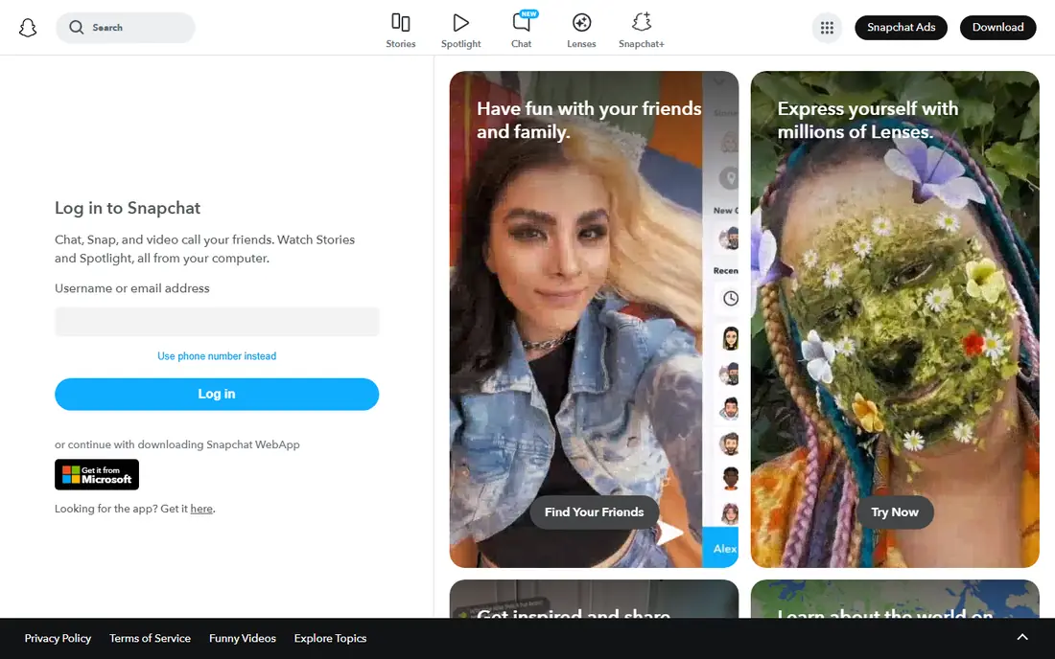Click the white play arrow on friends card
Screen dimensions: 1055x659
click(669, 534)
